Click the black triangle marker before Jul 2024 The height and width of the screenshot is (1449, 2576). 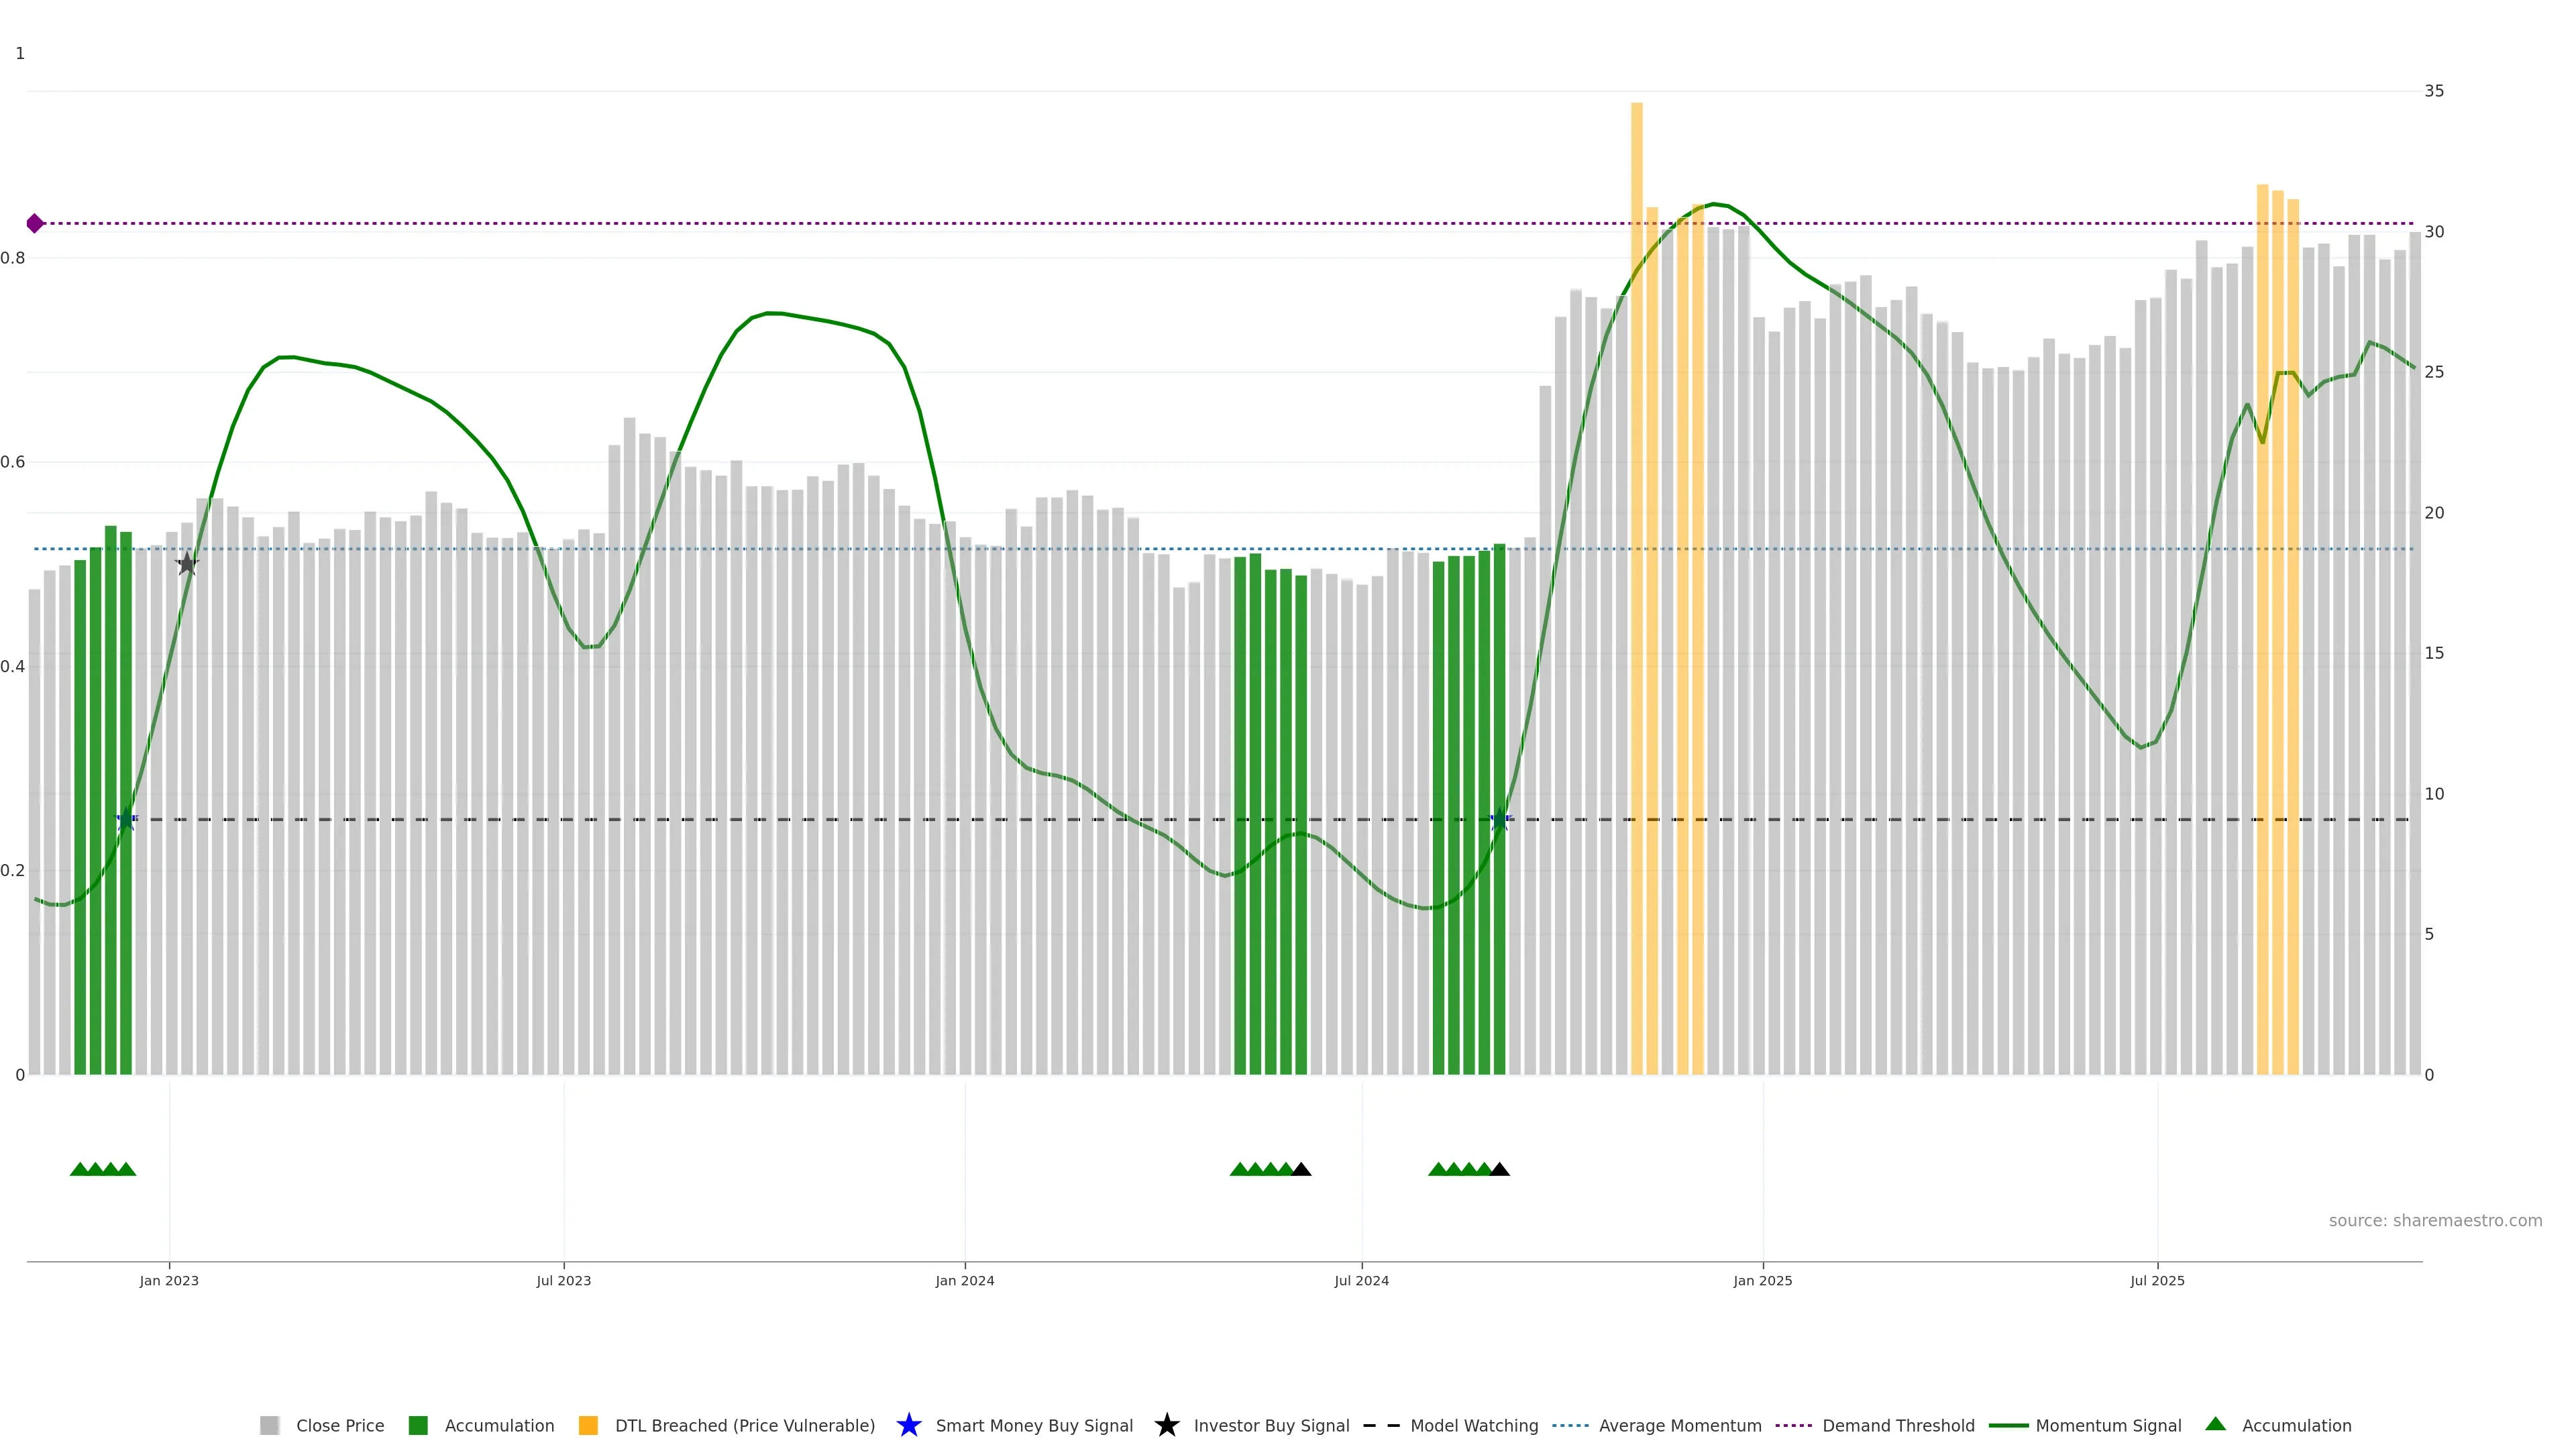pyautogui.click(x=1301, y=1169)
